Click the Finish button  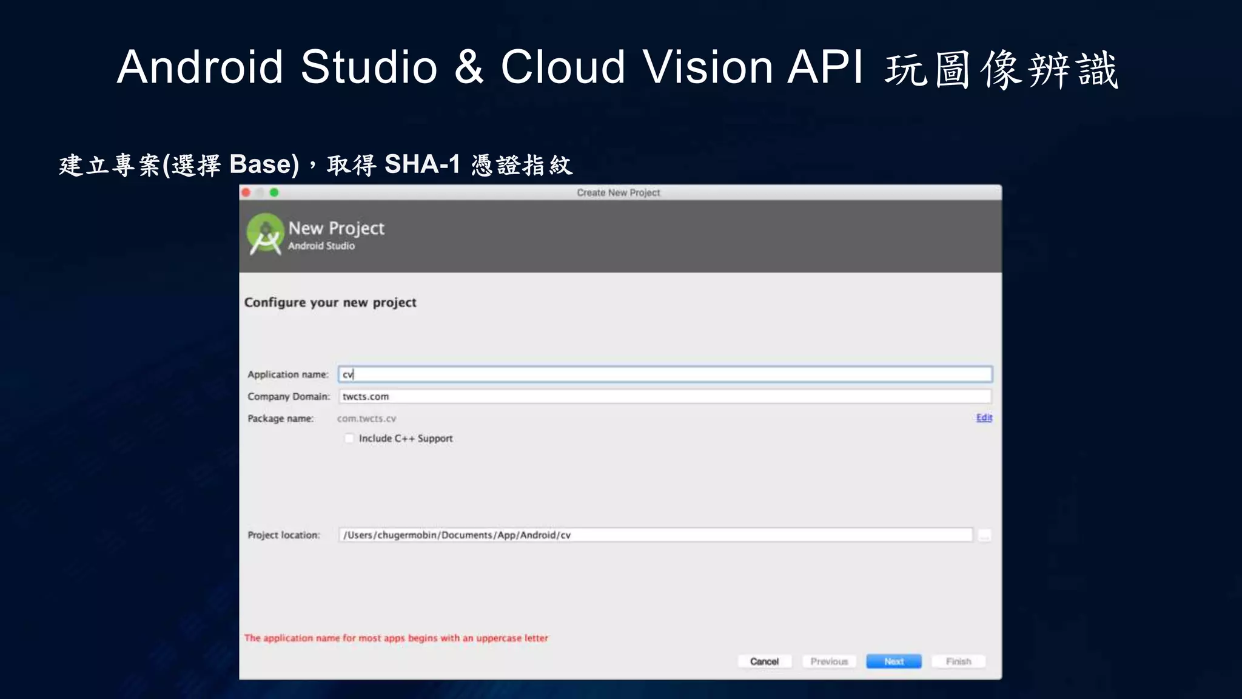(x=958, y=661)
